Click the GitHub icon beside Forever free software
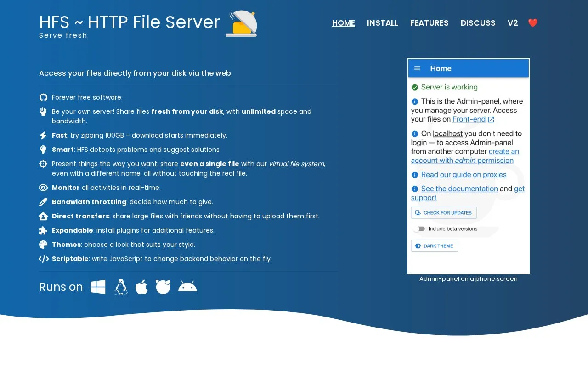 (x=43, y=97)
